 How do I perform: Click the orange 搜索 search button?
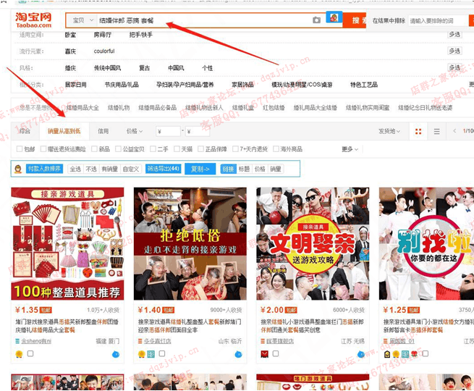click(355, 20)
